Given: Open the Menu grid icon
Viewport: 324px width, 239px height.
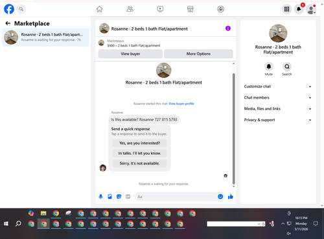Looking at the screenshot, I should point(286,9).
